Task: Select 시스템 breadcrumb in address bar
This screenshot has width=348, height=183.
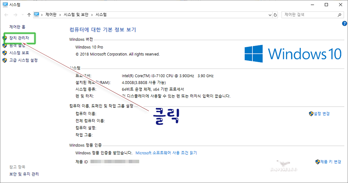Action: pyautogui.click(x=101, y=15)
